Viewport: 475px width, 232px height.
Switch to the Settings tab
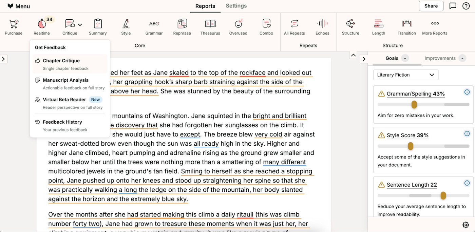(236, 6)
